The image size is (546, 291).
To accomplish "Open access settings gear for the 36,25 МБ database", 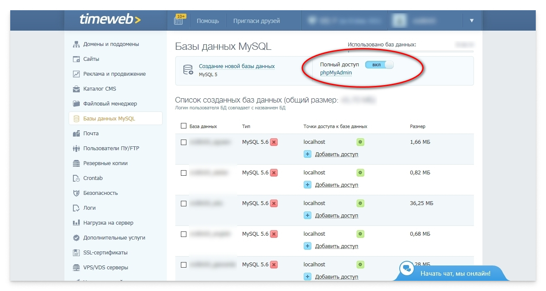I will [x=360, y=203].
